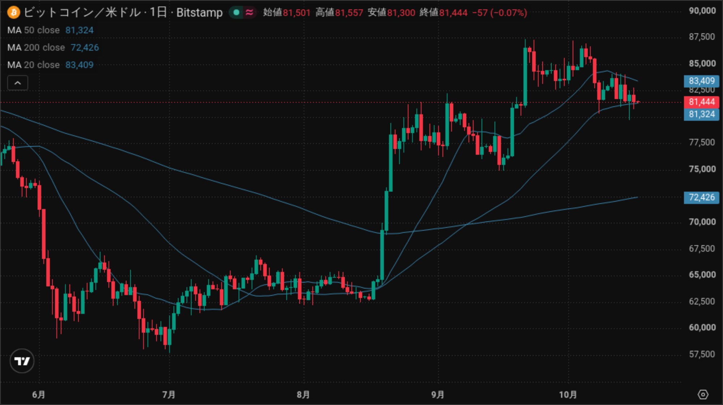This screenshot has width=723, height=405.
Task: Click the MA 50 value 81,324 in legend
Action: point(79,30)
